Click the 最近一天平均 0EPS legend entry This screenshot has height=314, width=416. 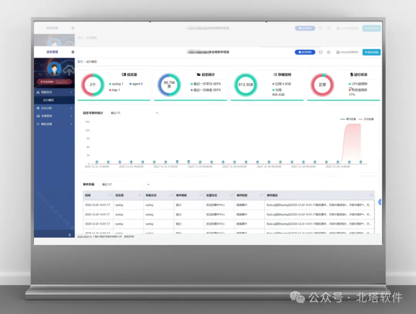click(x=206, y=84)
